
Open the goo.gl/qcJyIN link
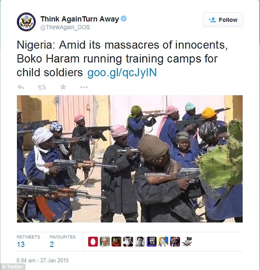tap(122, 72)
